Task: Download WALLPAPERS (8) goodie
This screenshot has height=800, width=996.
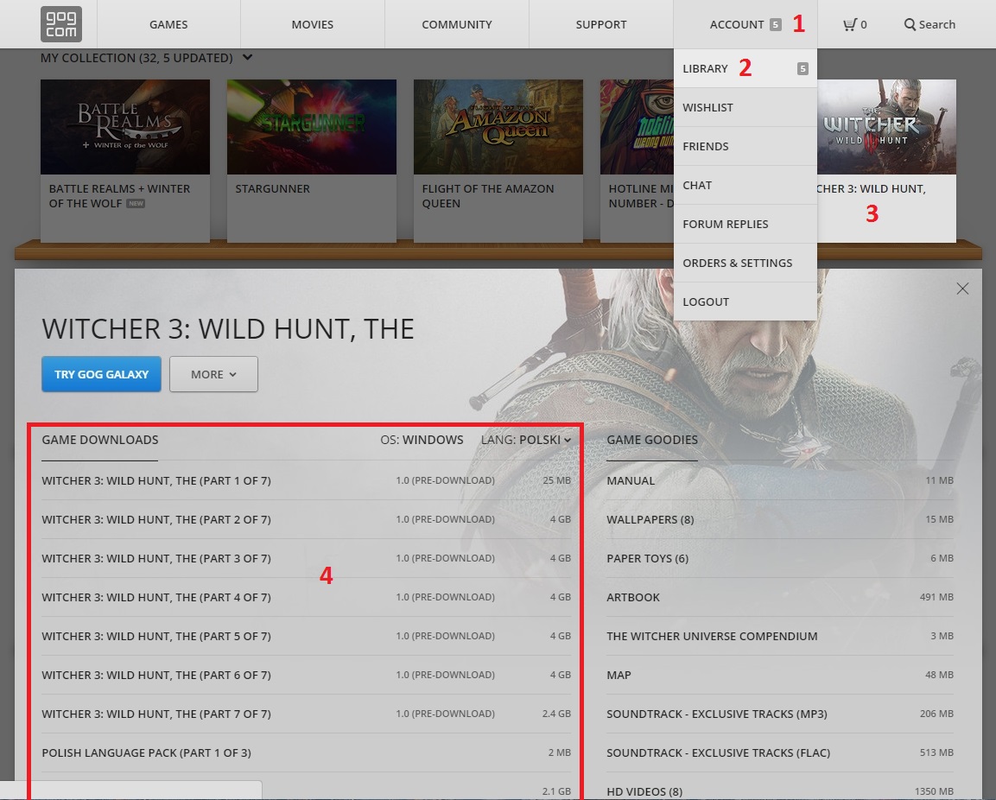Action: pos(780,519)
